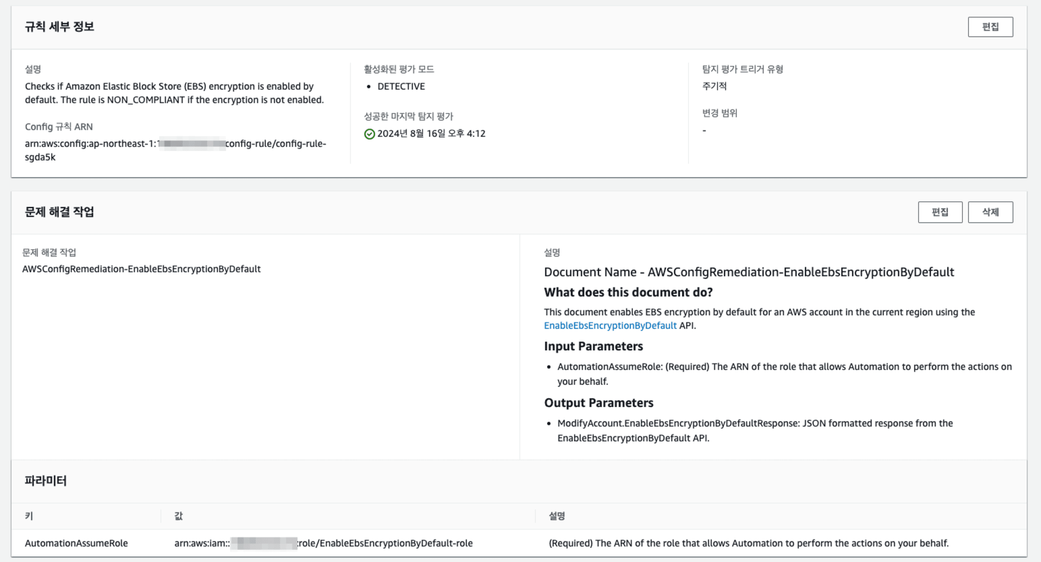
Task: Click the AutomationAssumeRole input parameter bullet
Action: [x=784, y=374]
